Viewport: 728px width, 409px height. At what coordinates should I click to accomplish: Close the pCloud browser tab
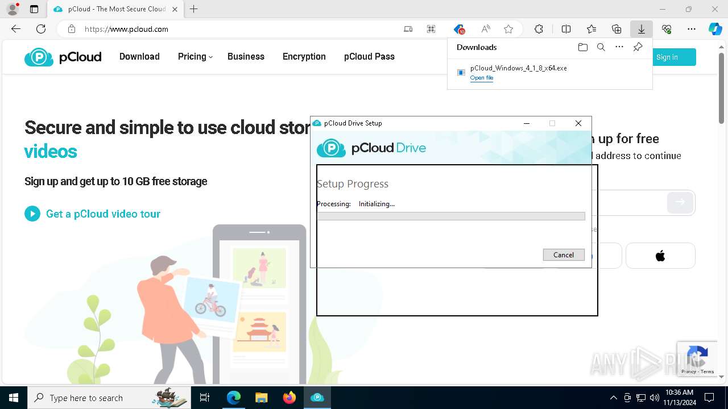coord(175,9)
